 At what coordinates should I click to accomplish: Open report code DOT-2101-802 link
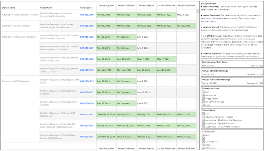click(x=87, y=115)
